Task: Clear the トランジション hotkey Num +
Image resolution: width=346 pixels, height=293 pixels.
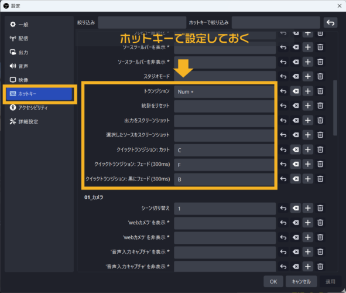Action: point(296,91)
